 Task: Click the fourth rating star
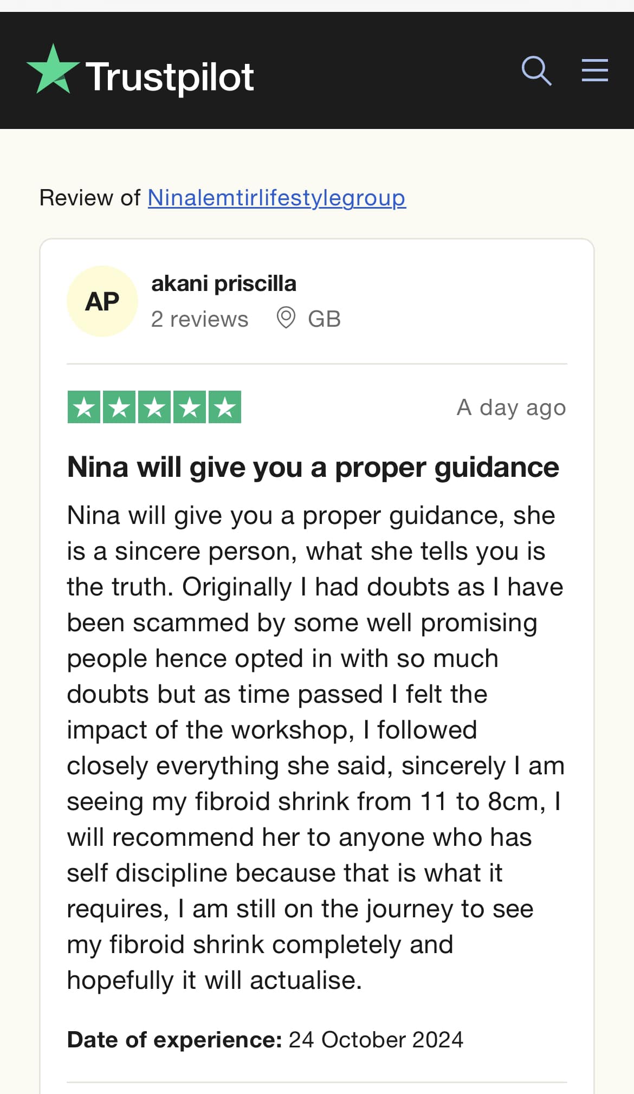[x=190, y=407]
